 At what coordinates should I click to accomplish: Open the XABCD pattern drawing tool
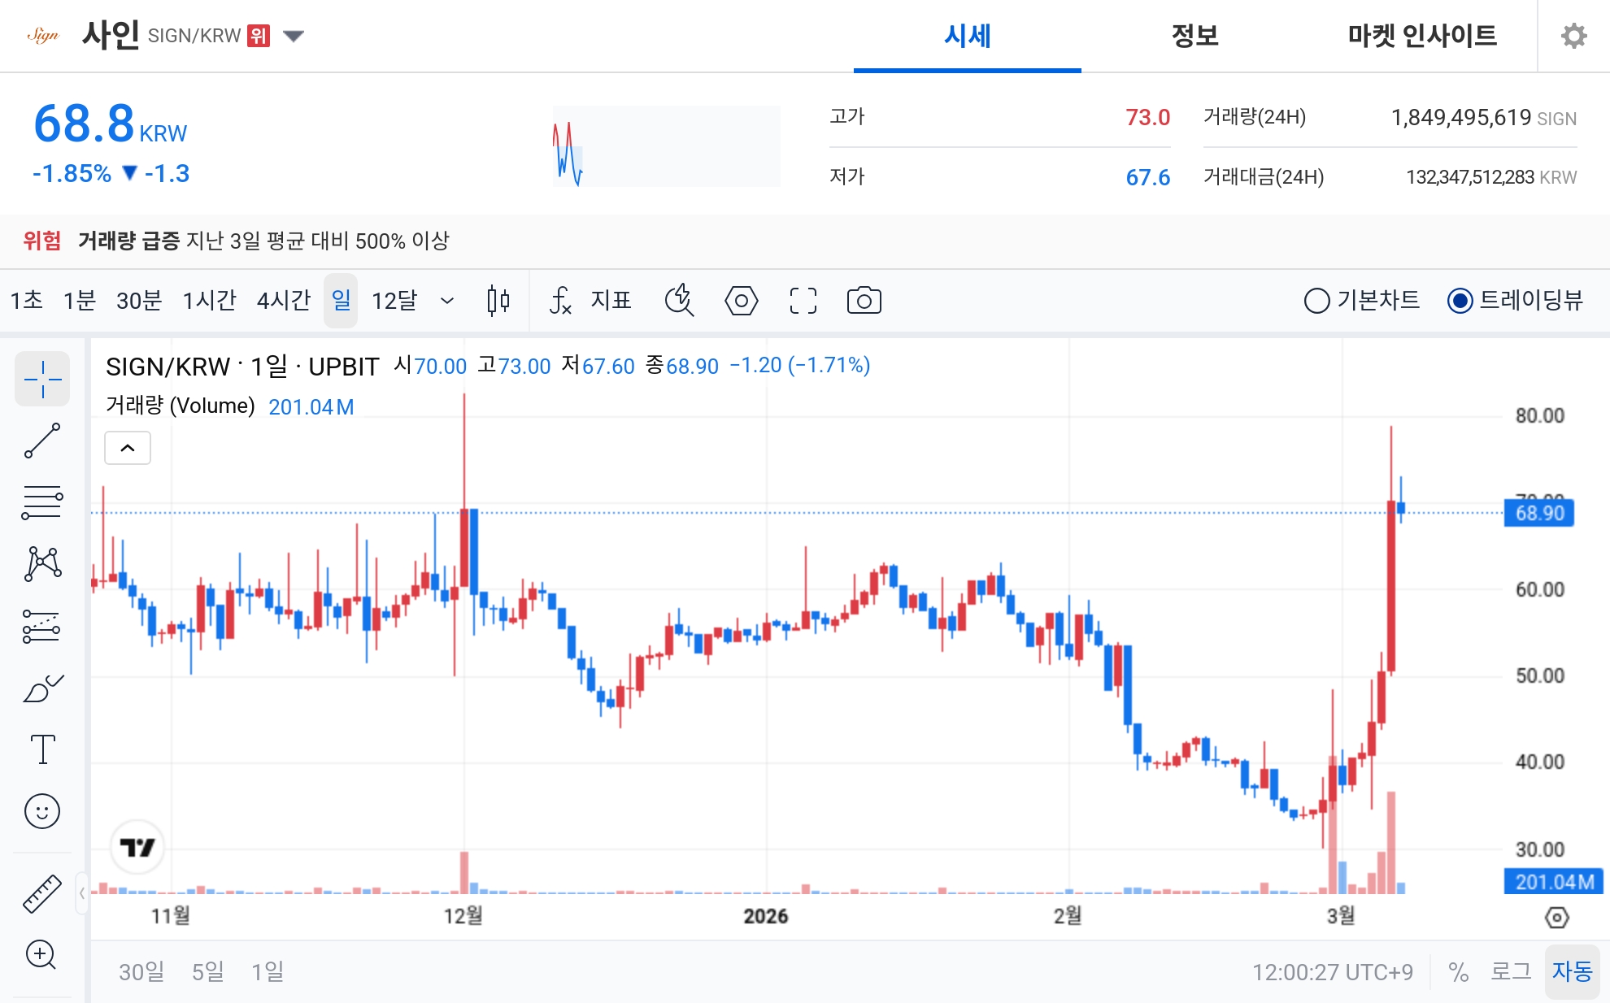tap(42, 563)
